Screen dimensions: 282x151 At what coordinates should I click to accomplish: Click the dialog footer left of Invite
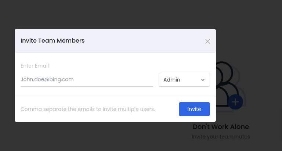[x=167, y=109]
